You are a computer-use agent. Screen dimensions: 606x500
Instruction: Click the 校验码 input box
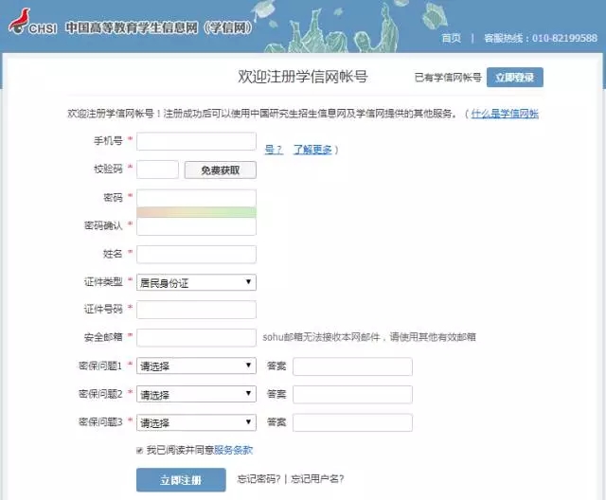(x=158, y=170)
